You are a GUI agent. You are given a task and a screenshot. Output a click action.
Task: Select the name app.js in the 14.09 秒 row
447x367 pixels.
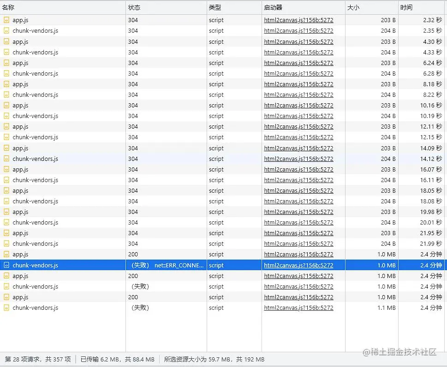(20, 148)
